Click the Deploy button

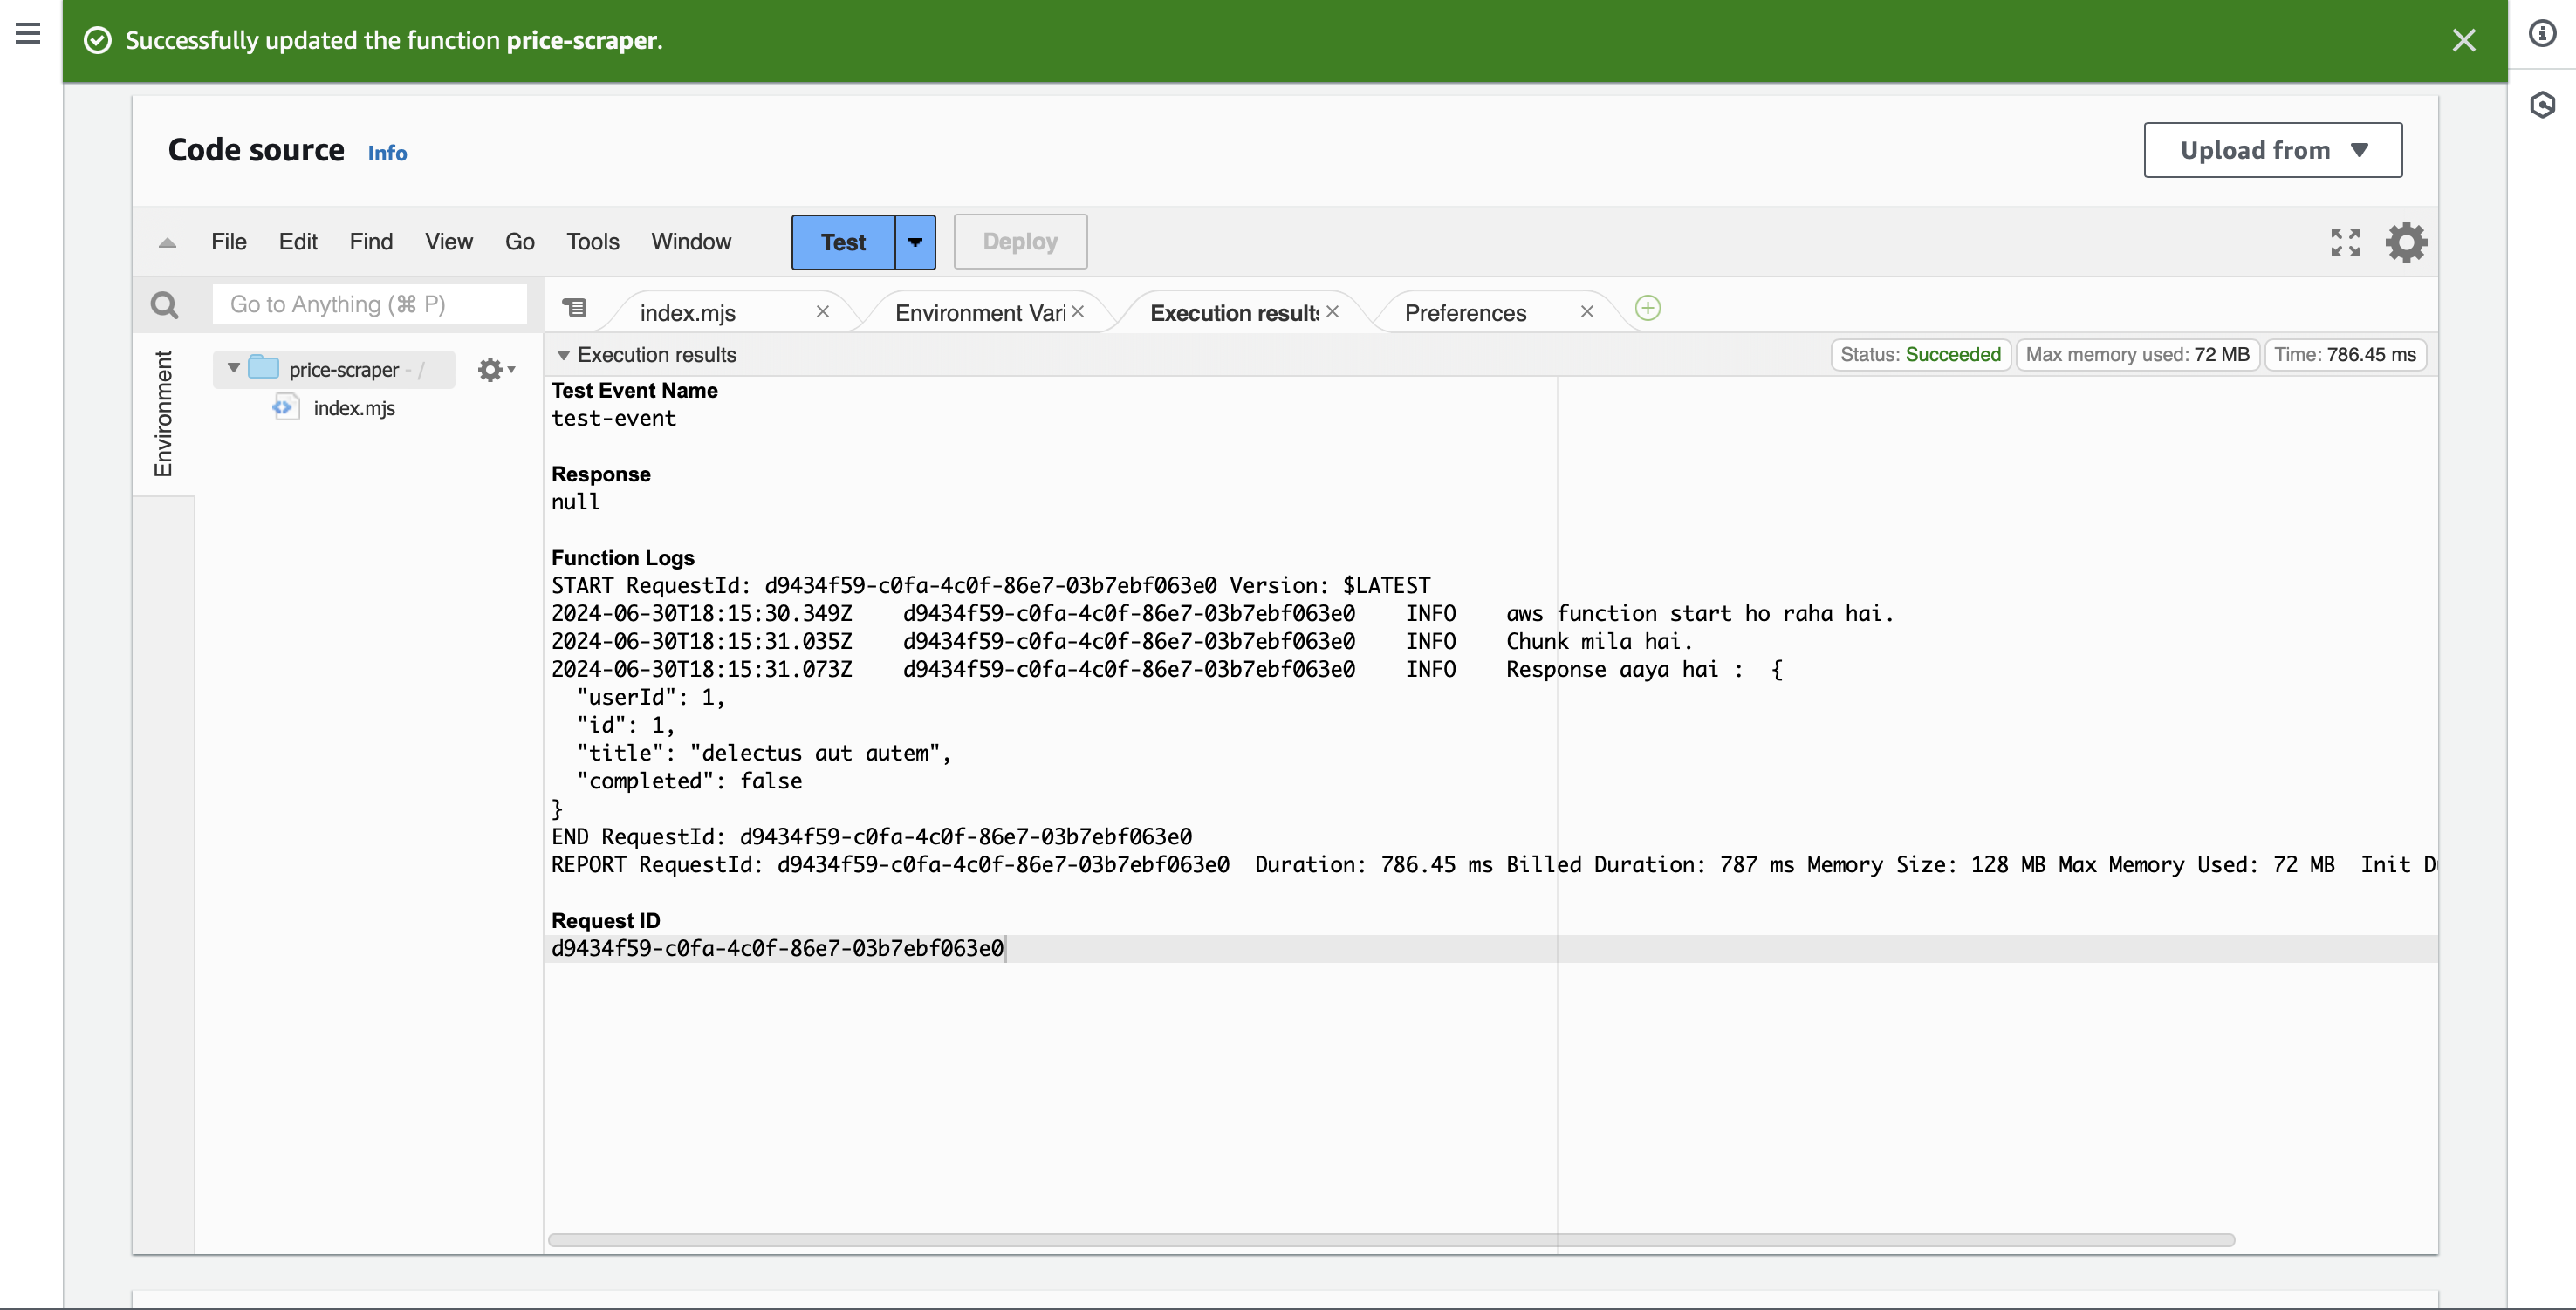pos(1020,242)
